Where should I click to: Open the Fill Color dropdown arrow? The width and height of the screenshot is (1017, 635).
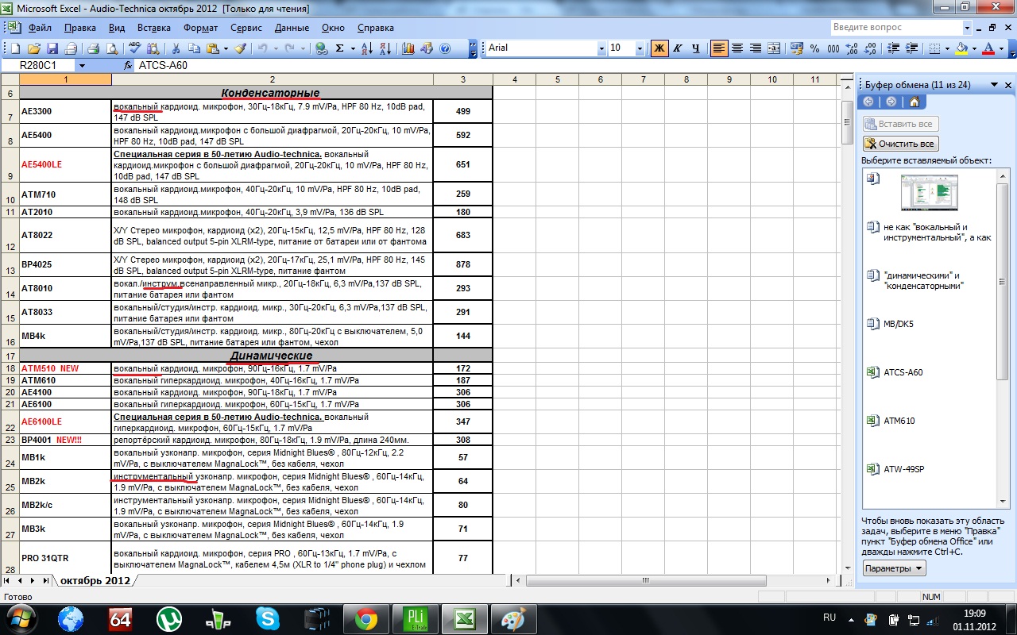[975, 48]
